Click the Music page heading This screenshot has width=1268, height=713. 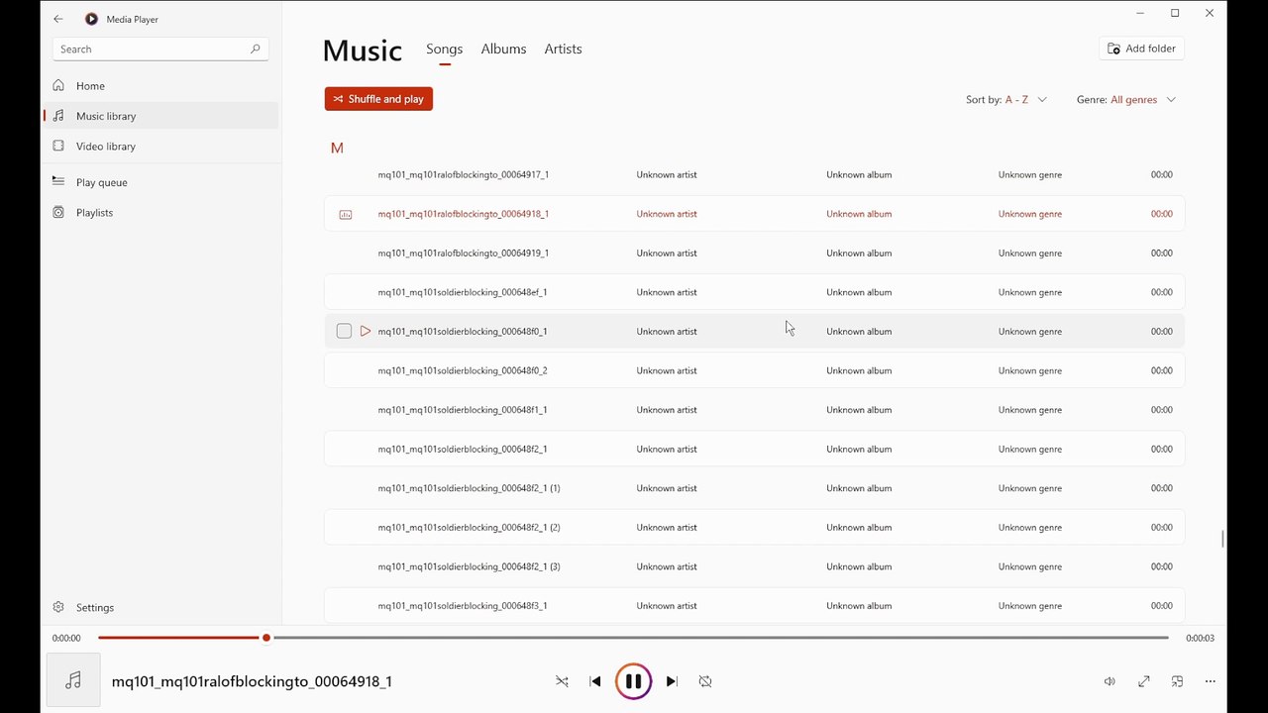[x=363, y=51]
